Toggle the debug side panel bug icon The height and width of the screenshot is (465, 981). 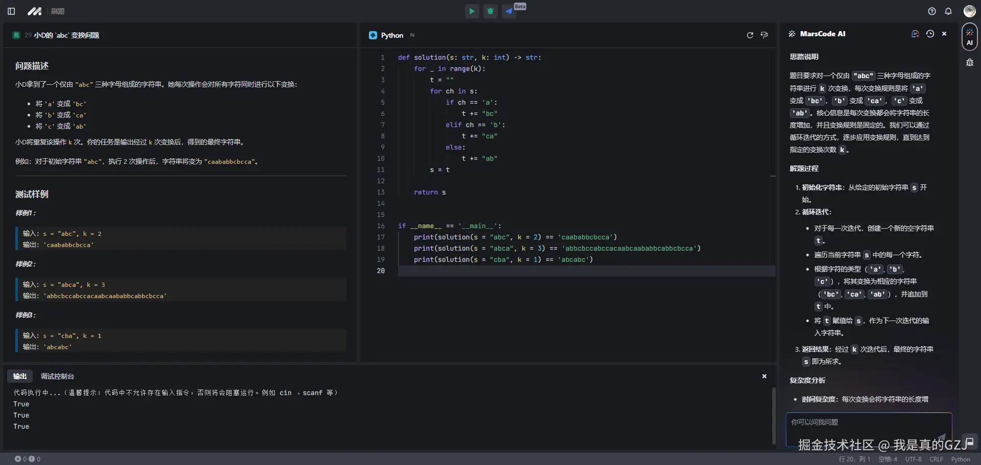(x=969, y=63)
